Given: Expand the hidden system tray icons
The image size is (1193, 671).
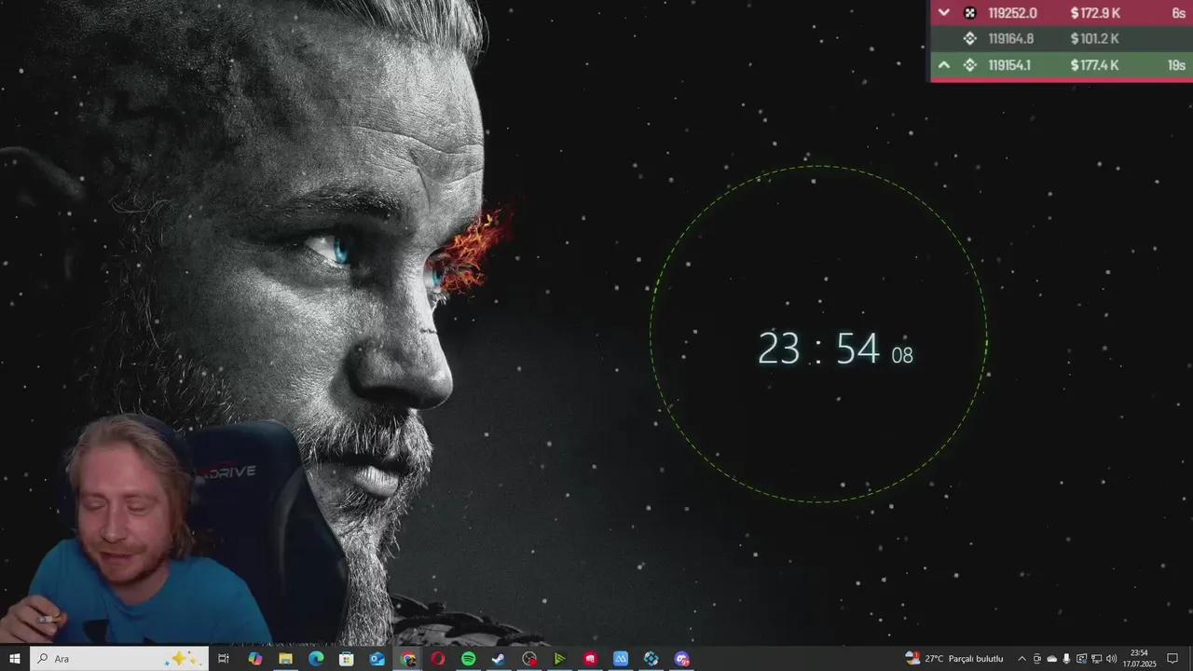Looking at the screenshot, I should coord(1022,659).
